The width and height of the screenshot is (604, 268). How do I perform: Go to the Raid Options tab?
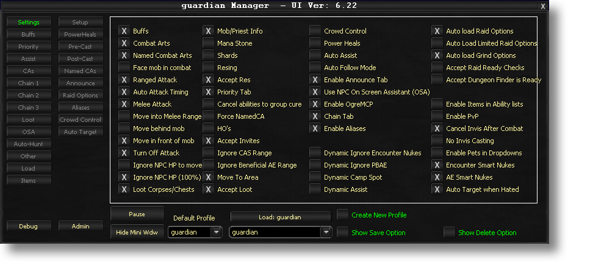[81, 96]
